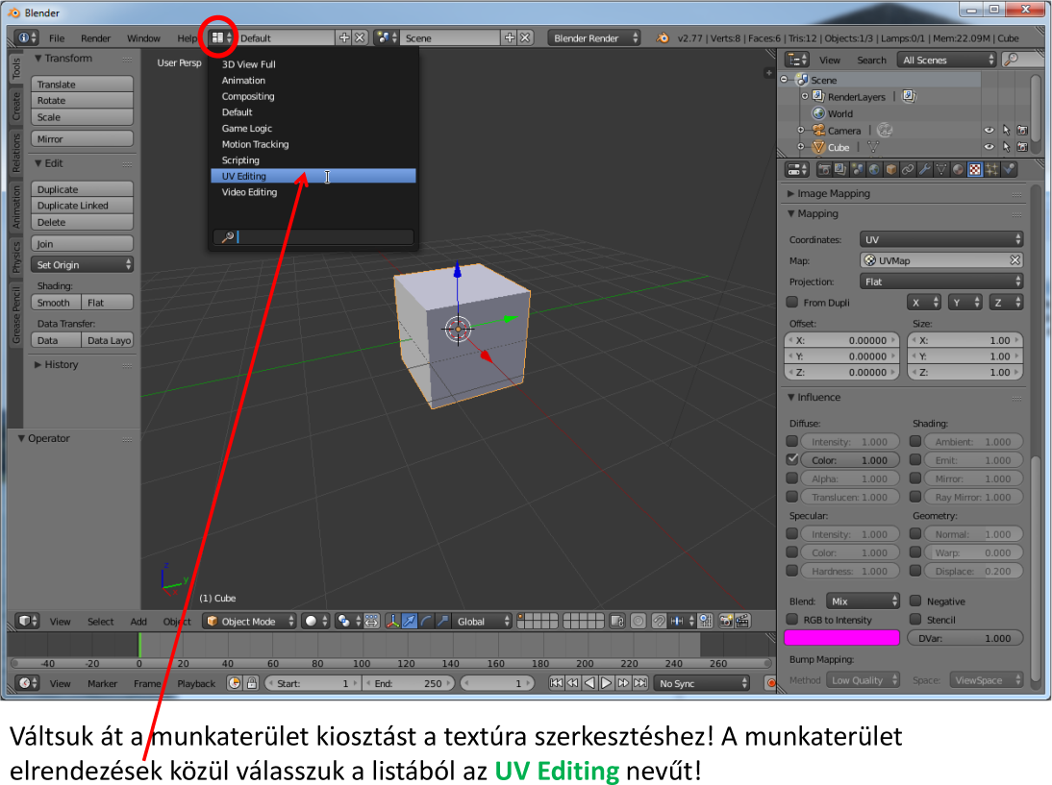1052x785 pixels.
Task: Click the rotate manipulator arc icon
Action: (426, 622)
